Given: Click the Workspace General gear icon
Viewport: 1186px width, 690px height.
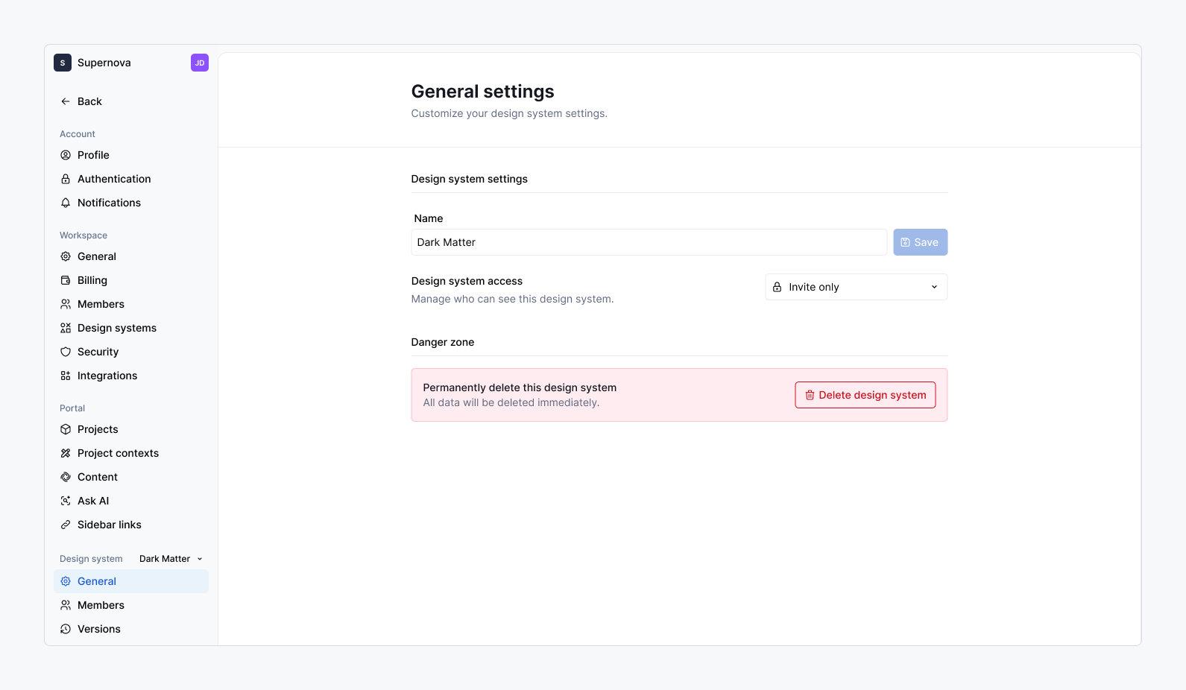Looking at the screenshot, I should pos(66,256).
